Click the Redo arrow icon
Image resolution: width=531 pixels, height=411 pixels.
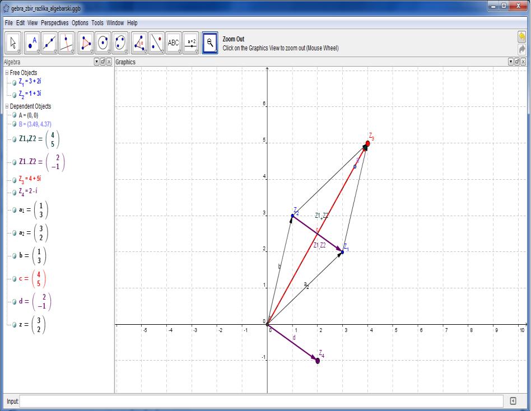pyautogui.click(x=522, y=49)
